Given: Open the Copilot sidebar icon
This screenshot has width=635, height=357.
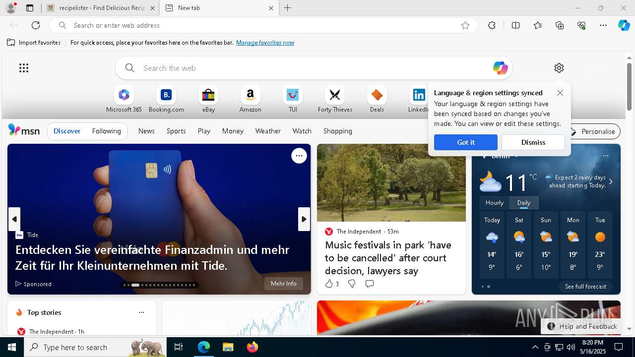Looking at the screenshot, I should 624,25.
